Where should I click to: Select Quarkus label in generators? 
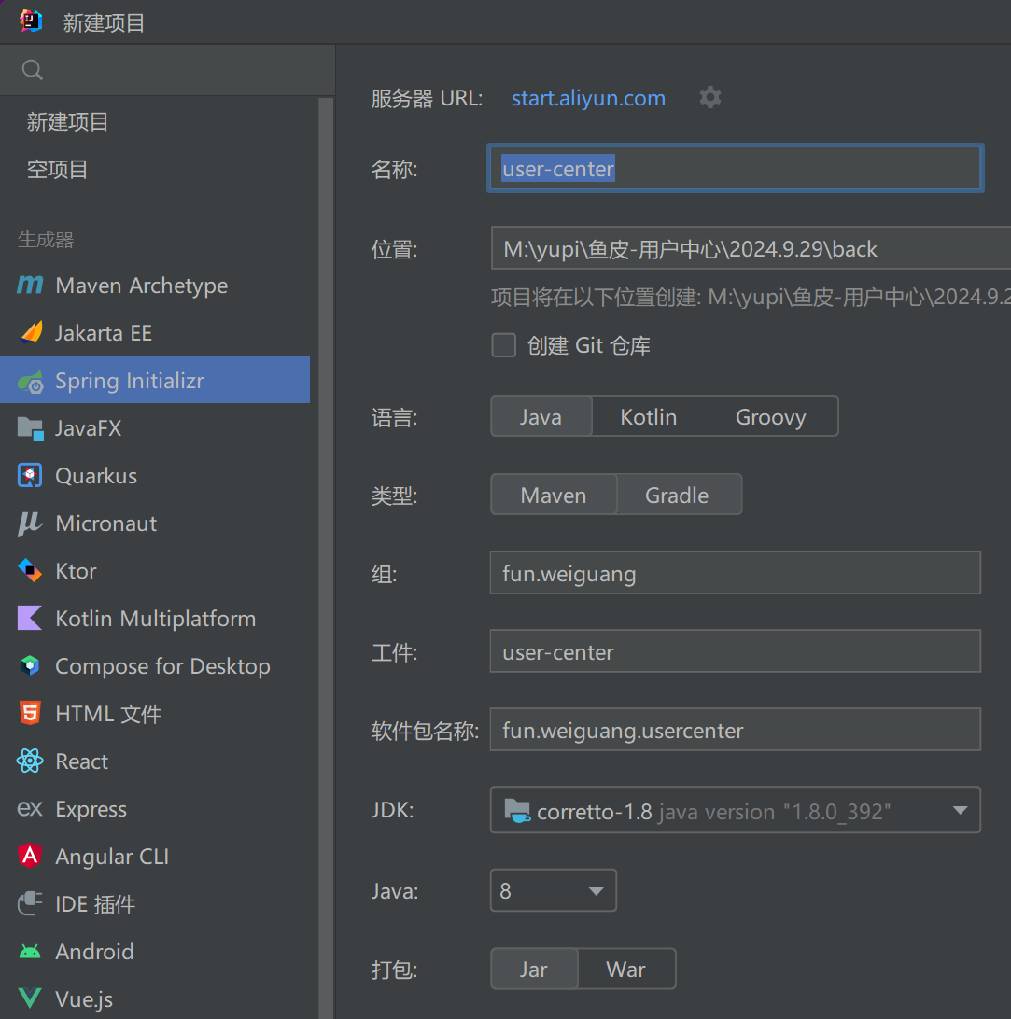pos(96,476)
